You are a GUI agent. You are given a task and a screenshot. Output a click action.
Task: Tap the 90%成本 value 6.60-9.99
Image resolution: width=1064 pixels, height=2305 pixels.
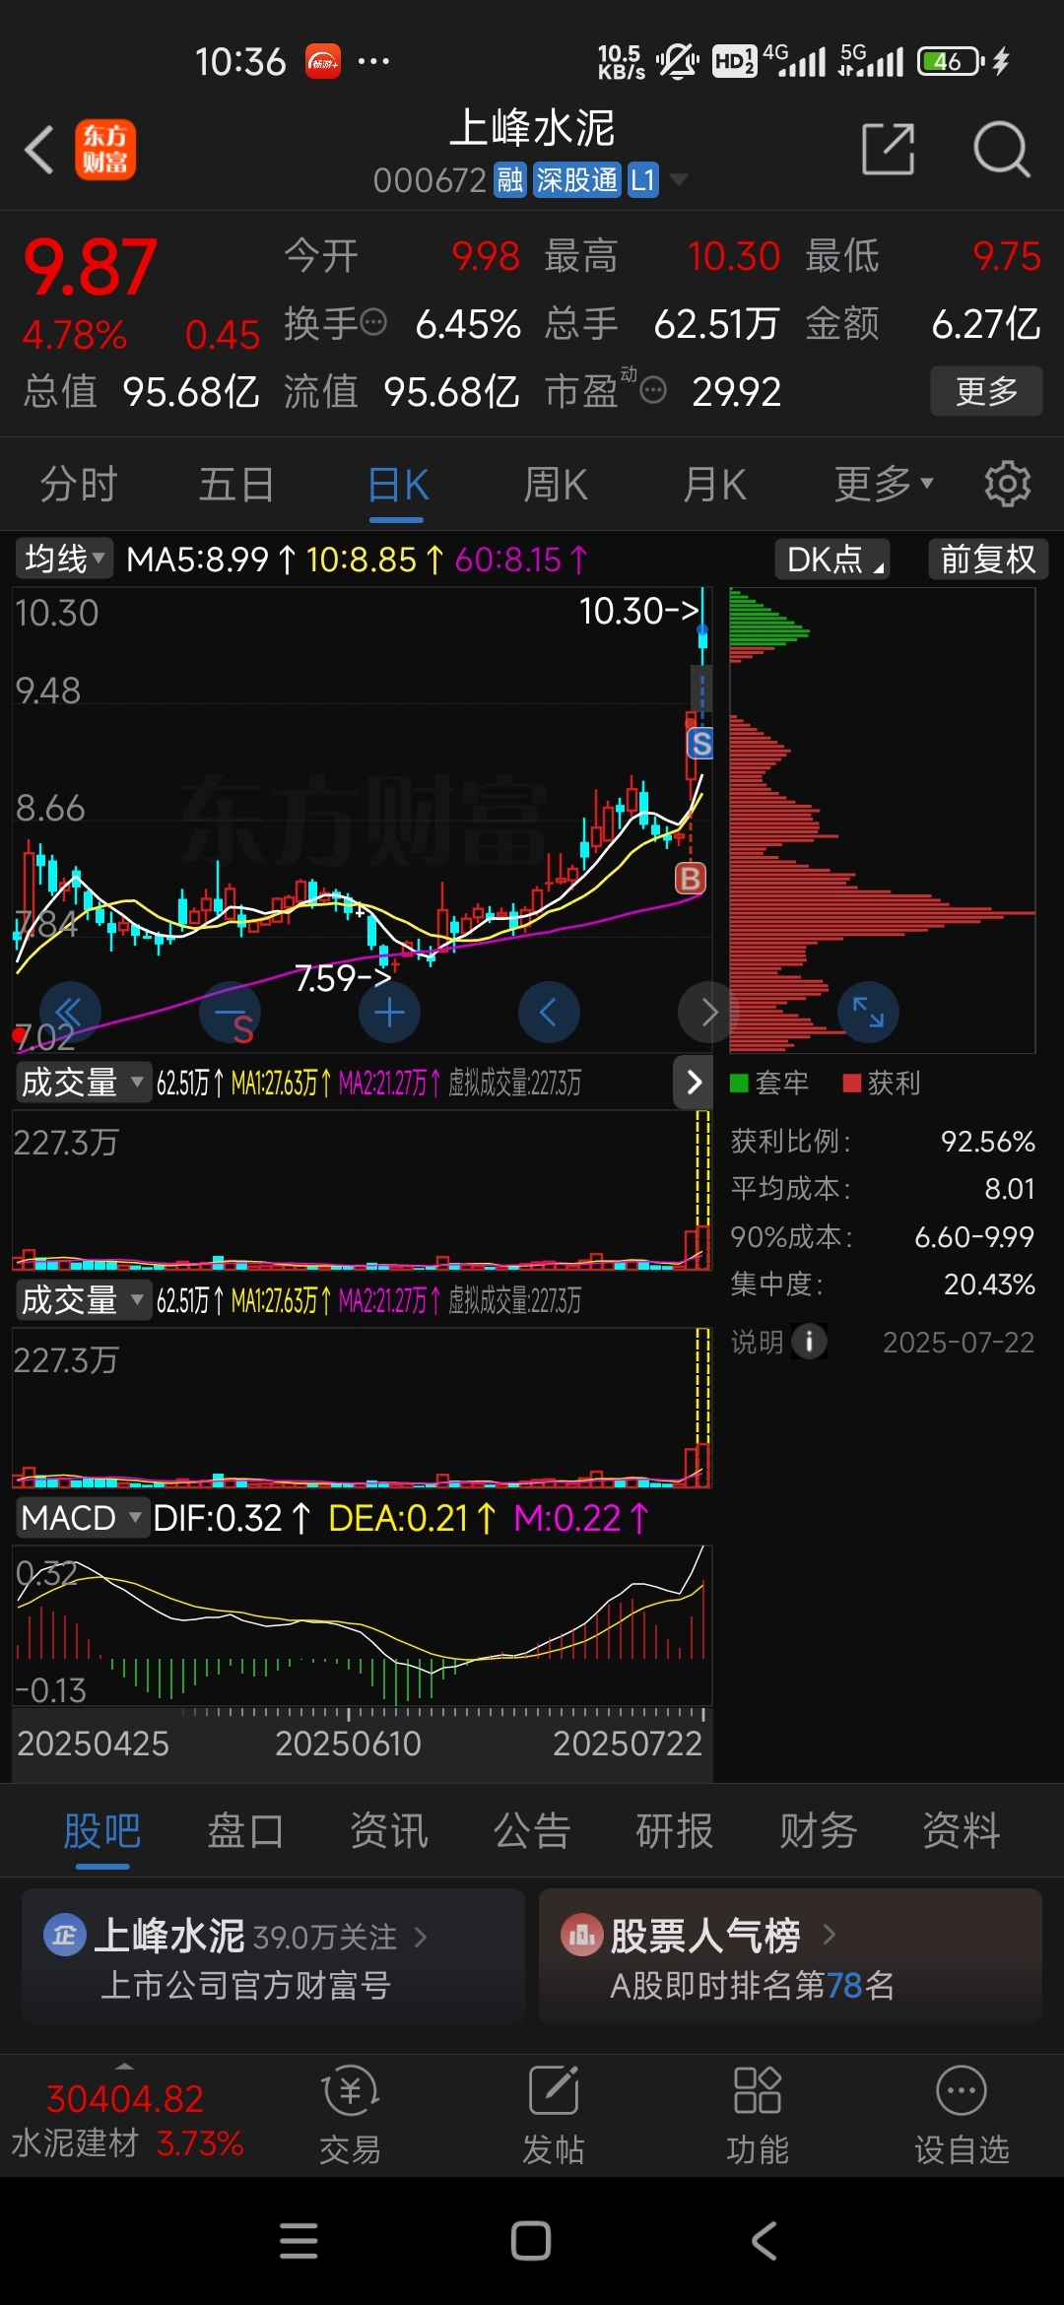pos(974,1236)
